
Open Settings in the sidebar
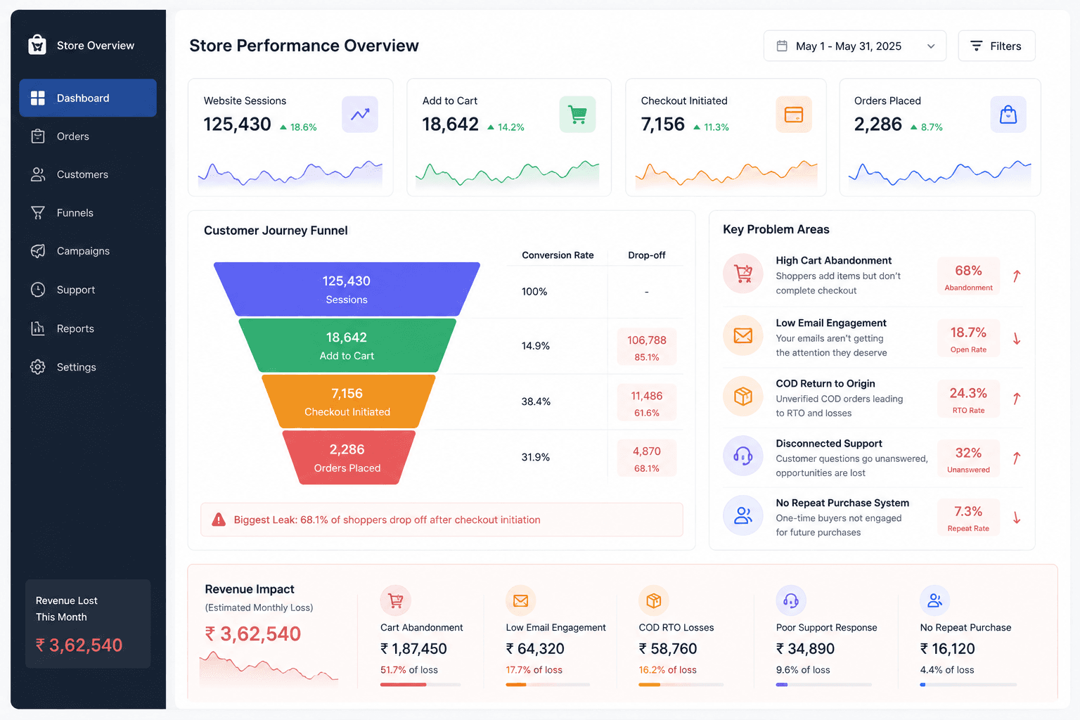pos(88,367)
